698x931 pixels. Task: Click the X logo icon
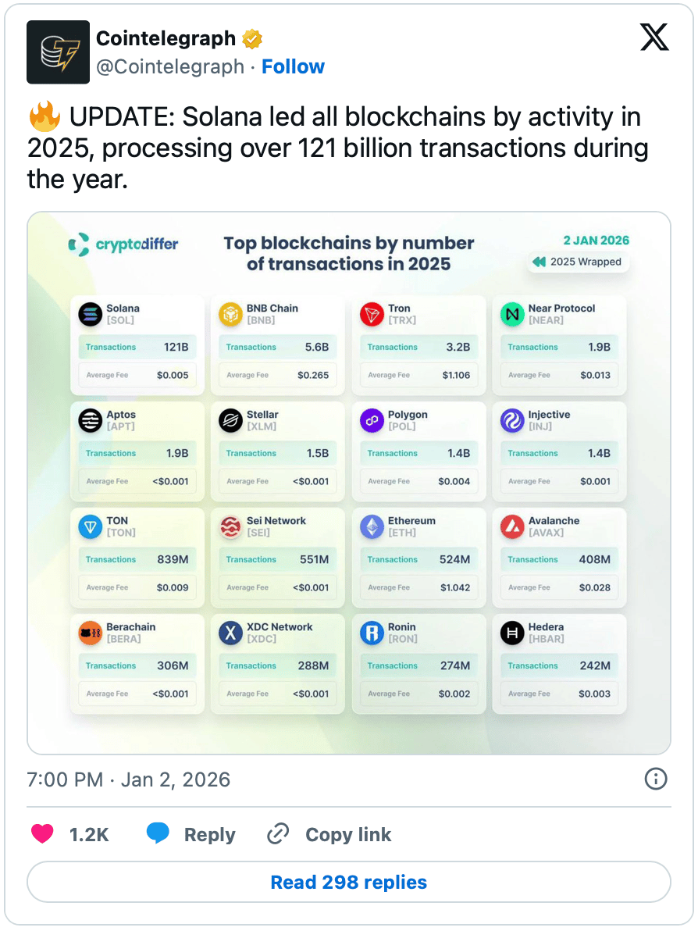pyautogui.click(x=654, y=37)
